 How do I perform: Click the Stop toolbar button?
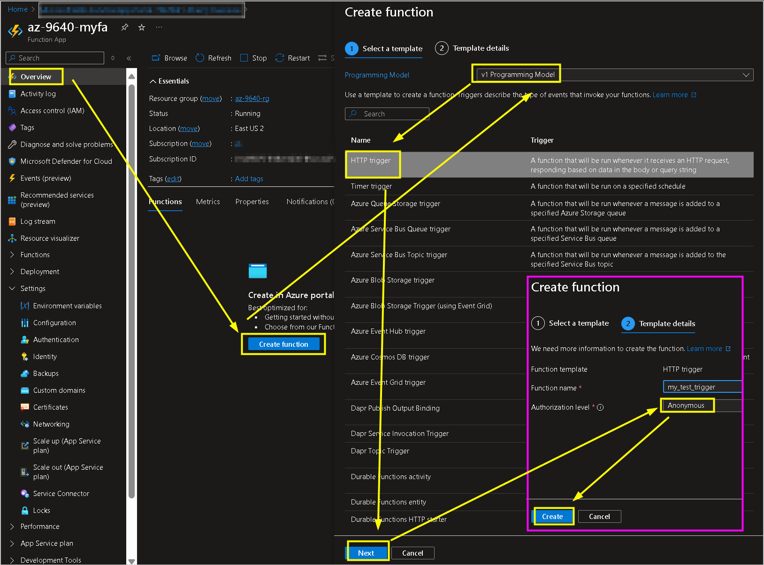click(x=253, y=58)
